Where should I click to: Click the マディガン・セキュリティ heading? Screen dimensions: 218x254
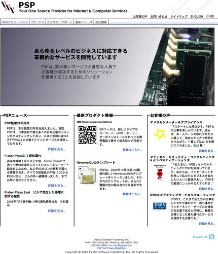183,159
